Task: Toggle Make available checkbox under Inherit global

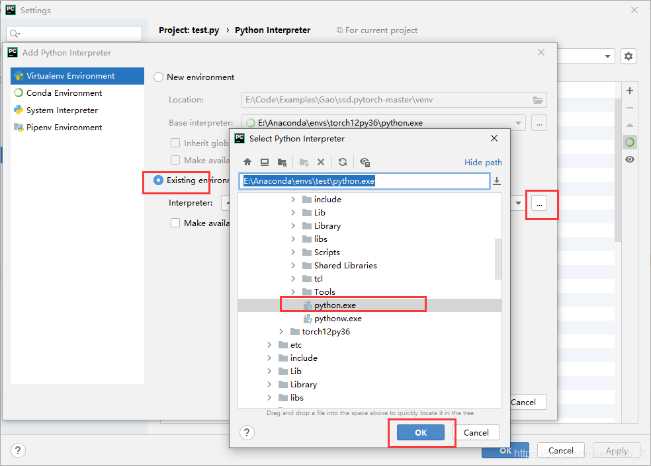Action: tap(175, 160)
